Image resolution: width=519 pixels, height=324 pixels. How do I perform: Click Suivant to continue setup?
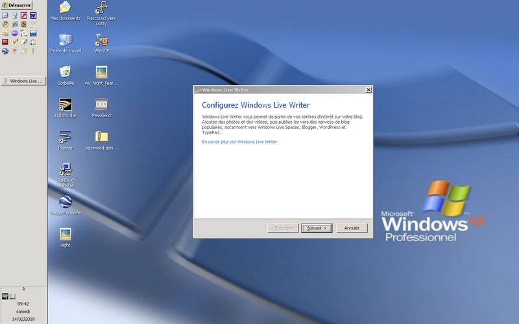pyautogui.click(x=317, y=228)
